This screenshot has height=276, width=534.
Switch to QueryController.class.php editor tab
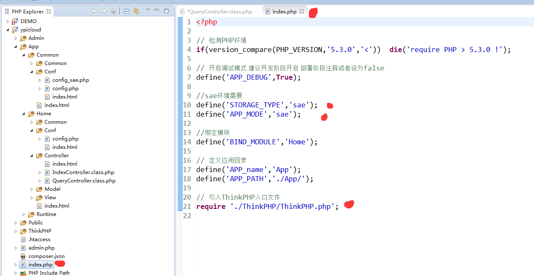pos(219,12)
